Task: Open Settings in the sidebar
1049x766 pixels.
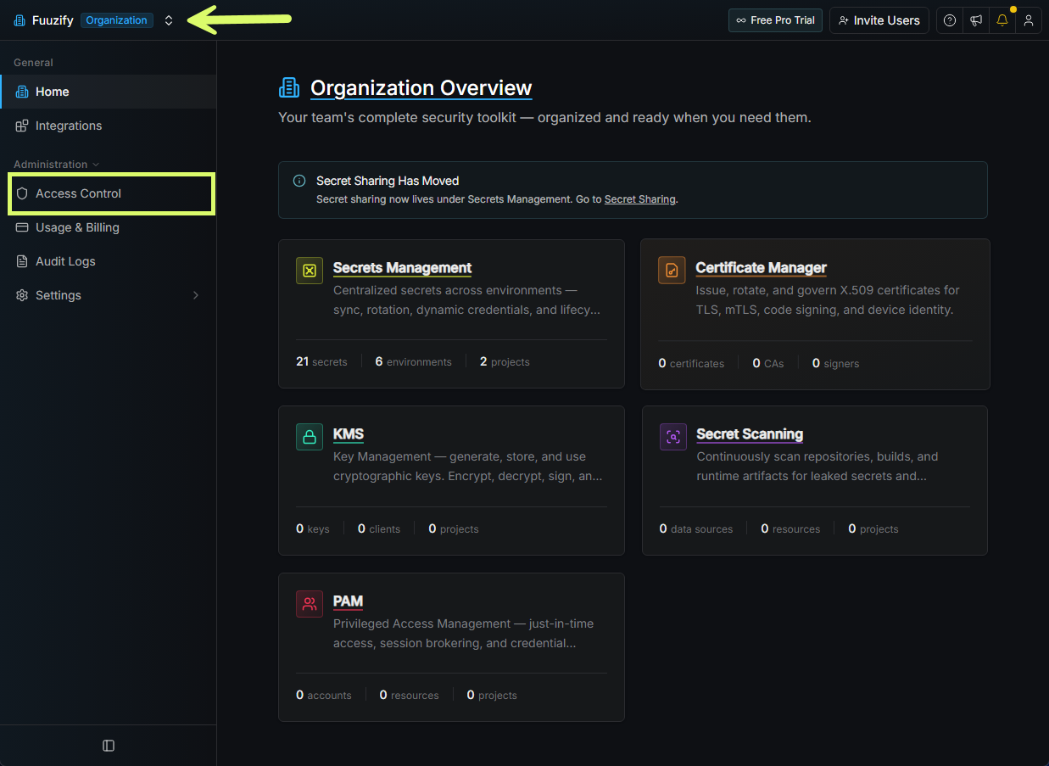Action: tap(109, 295)
